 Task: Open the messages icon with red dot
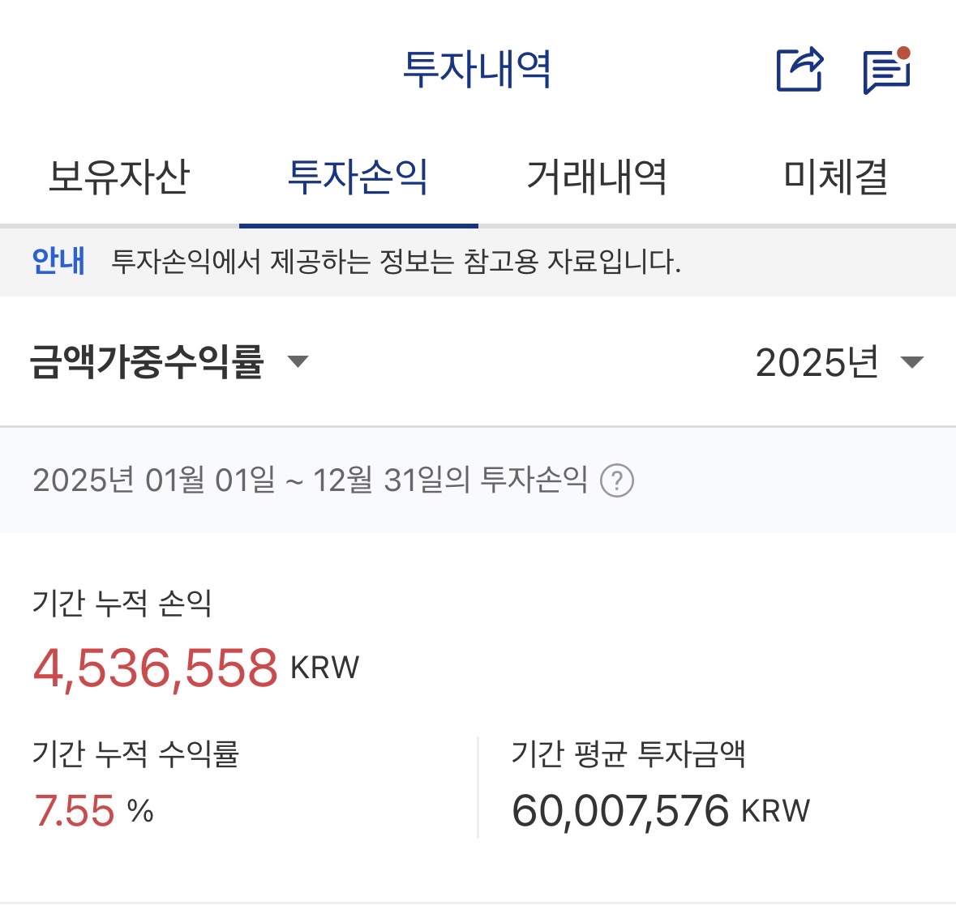pyautogui.click(x=886, y=71)
